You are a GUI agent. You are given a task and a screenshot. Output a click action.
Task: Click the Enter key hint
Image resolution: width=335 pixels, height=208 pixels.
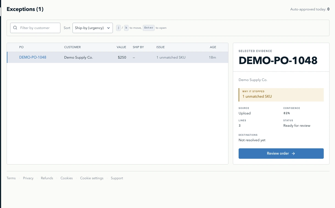tap(149, 28)
